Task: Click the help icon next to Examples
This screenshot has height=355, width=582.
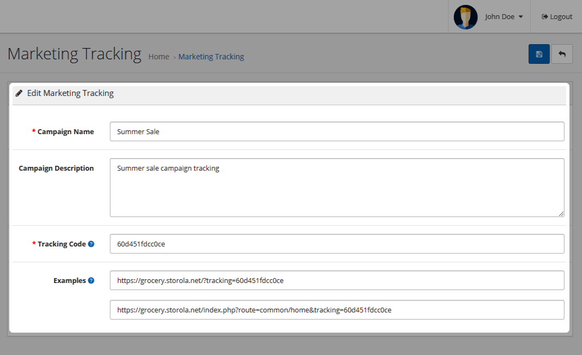Action: point(91,280)
